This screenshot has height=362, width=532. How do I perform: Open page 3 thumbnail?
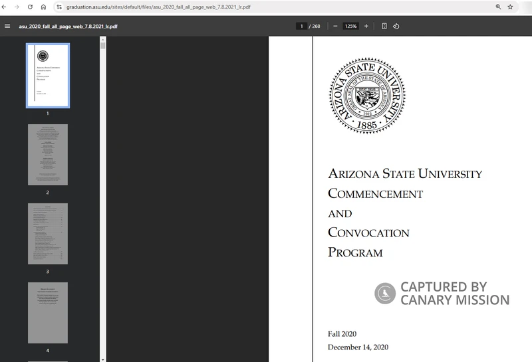click(x=48, y=234)
